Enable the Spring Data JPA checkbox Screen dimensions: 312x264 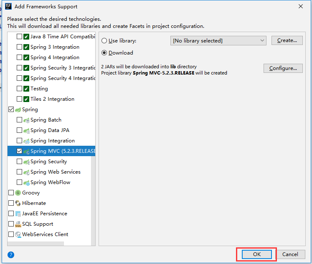pos(19,130)
